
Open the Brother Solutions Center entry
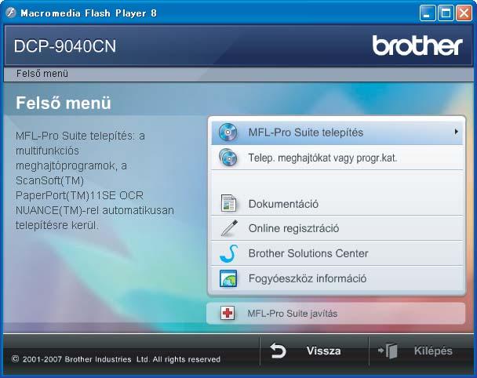[x=337, y=253]
